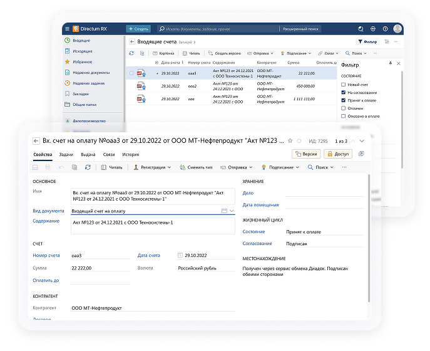Refresh the invoice card
430x351 pixels.
[88, 167]
